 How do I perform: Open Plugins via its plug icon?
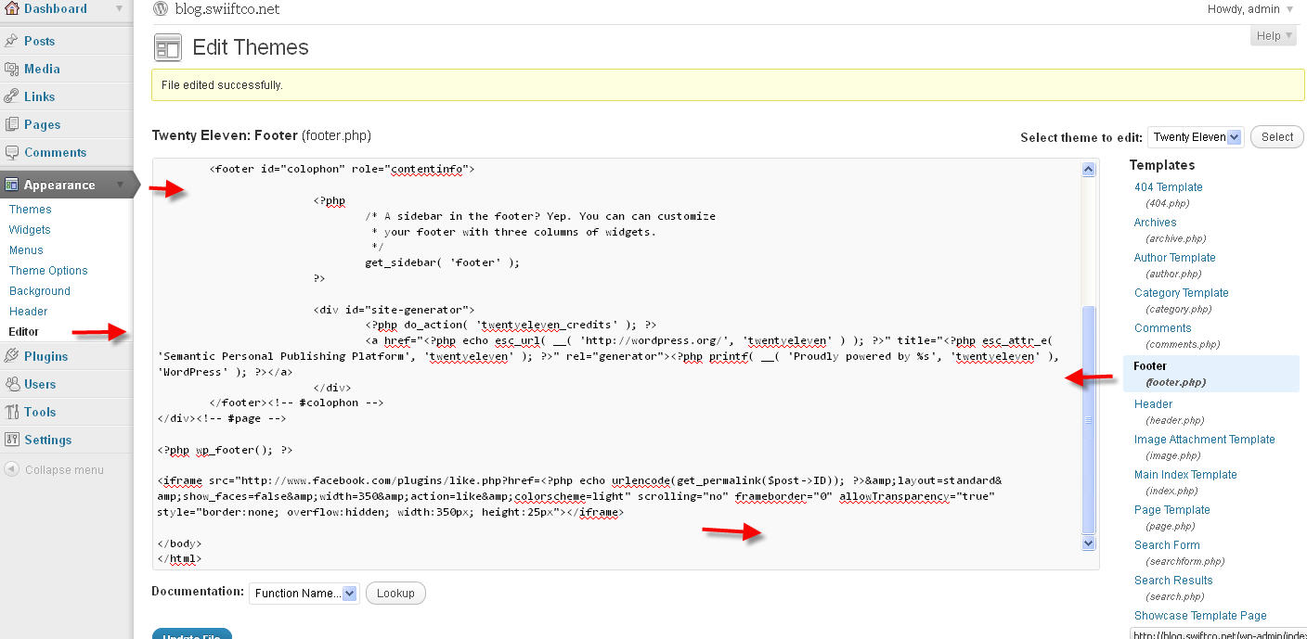point(14,356)
